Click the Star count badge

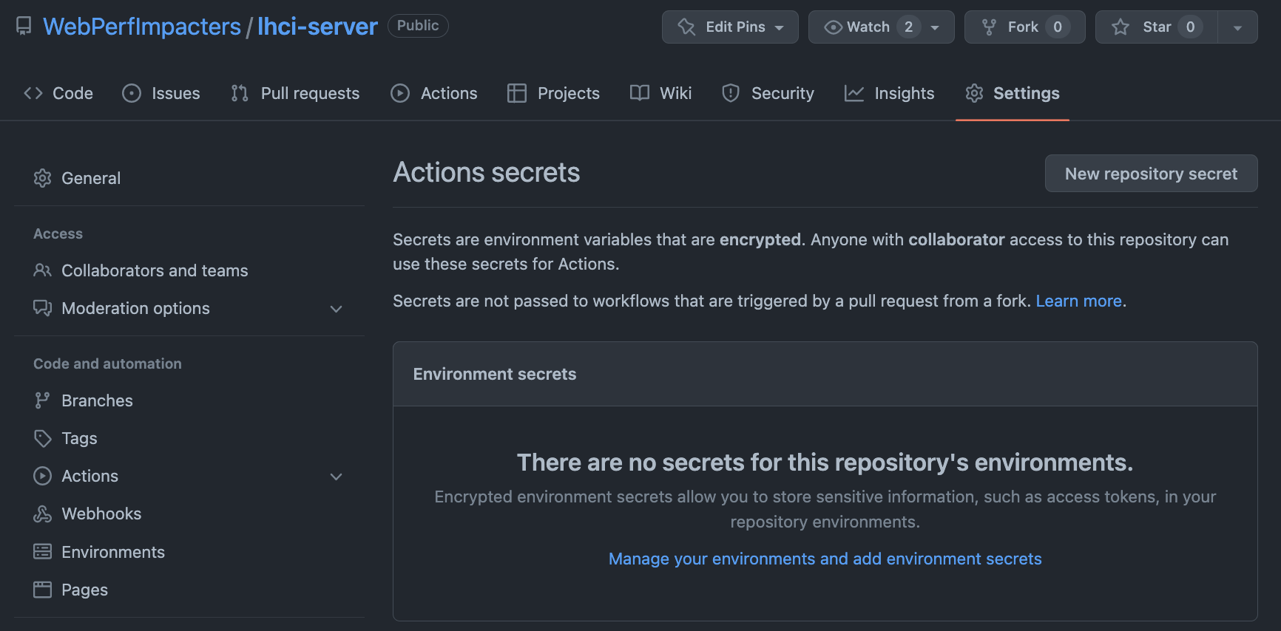click(1190, 27)
